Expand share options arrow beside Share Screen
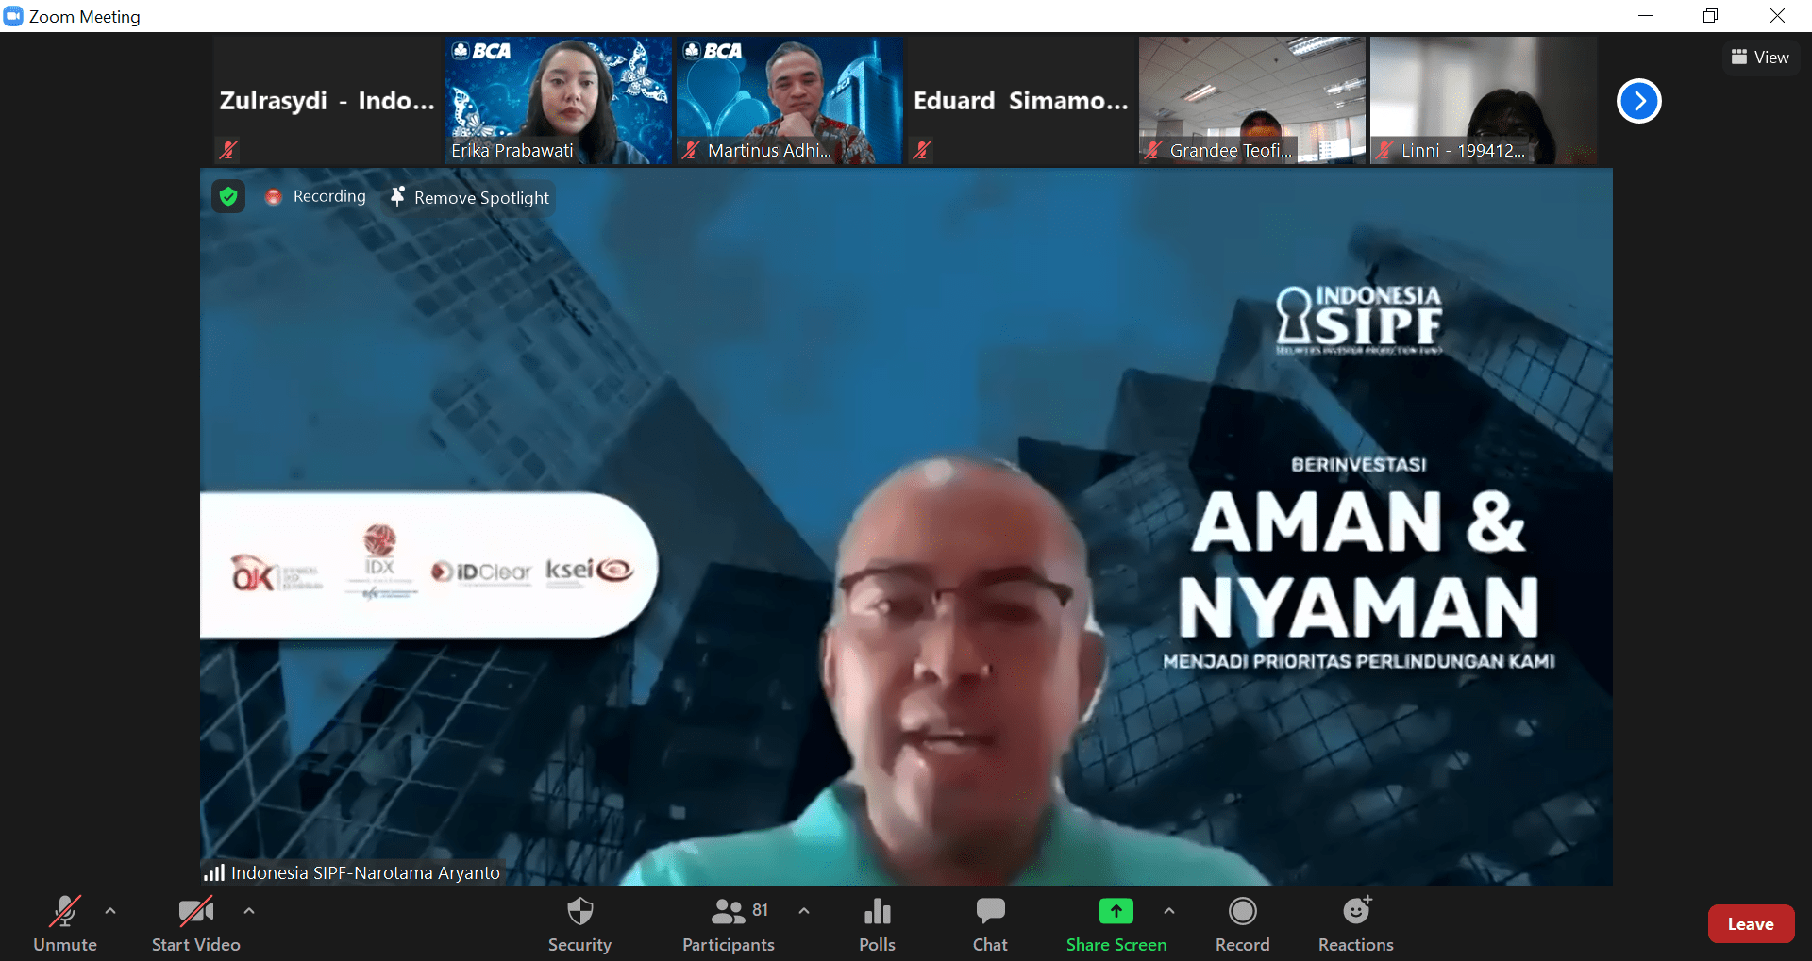Image resolution: width=1812 pixels, height=961 pixels. tap(1169, 911)
